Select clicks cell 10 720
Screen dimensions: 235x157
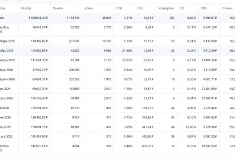107,41
